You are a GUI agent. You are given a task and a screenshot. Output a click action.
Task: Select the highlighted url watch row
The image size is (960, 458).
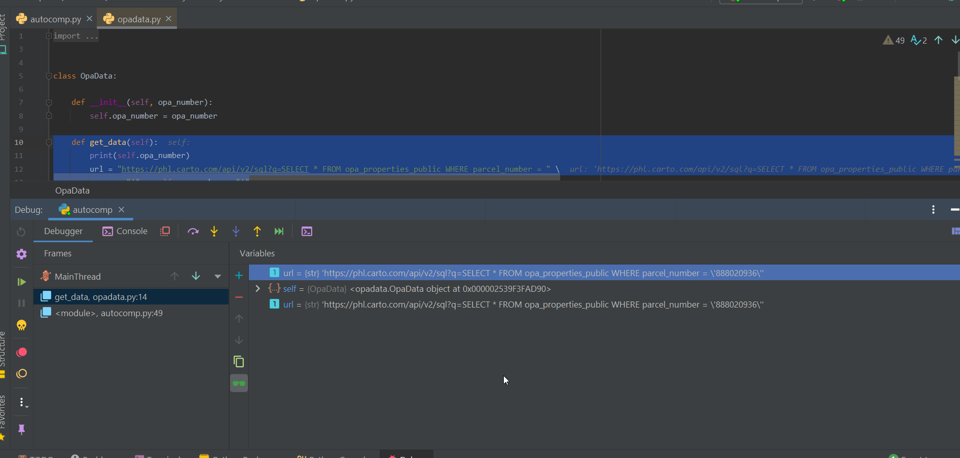[604, 273]
